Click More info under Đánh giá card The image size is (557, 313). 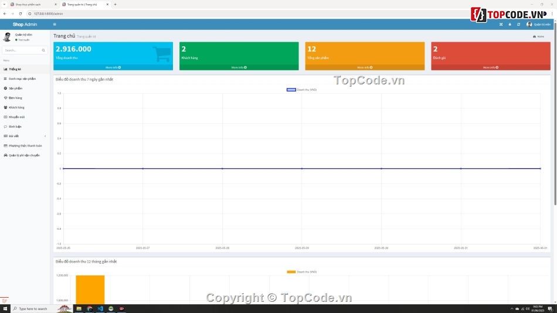491,67
